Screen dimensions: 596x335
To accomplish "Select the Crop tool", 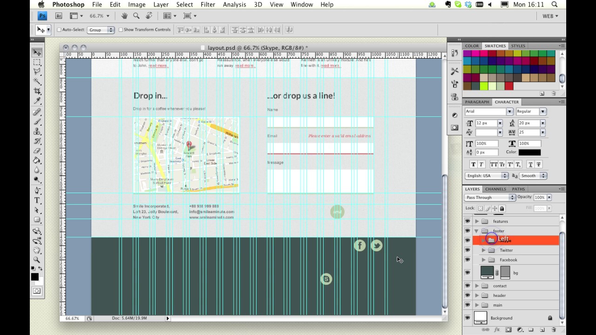I will point(37,91).
